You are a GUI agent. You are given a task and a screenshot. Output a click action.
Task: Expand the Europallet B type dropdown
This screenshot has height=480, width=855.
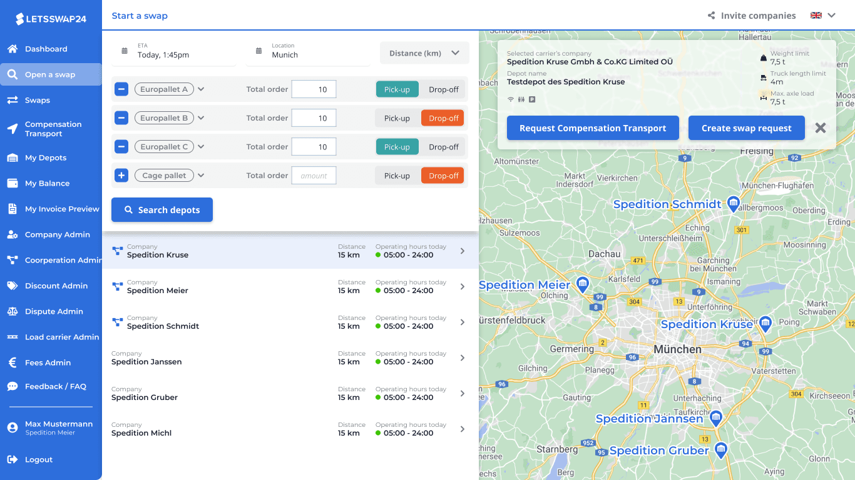coord(201,118)
